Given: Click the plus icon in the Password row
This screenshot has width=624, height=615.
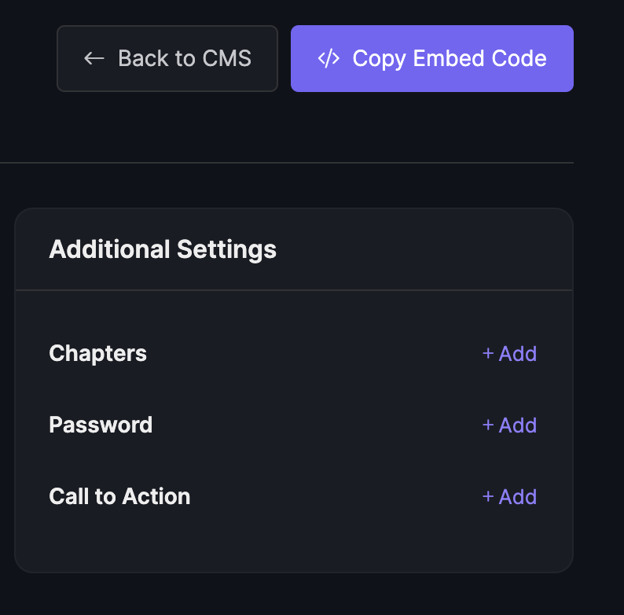Looking at the screenshot, I should [x=488, y=425].
